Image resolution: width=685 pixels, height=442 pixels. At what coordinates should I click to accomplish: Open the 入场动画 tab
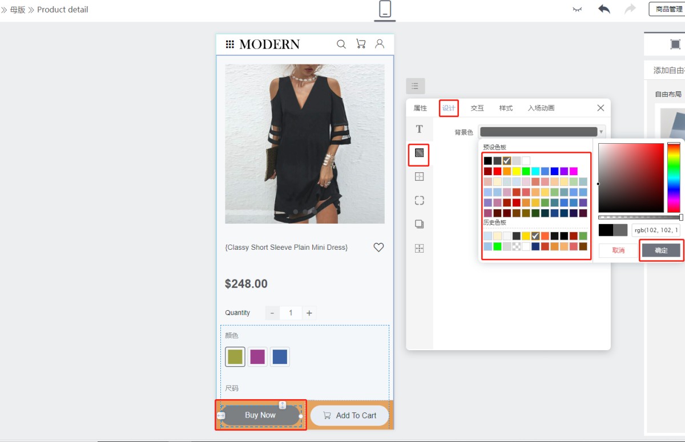point(541,108)
